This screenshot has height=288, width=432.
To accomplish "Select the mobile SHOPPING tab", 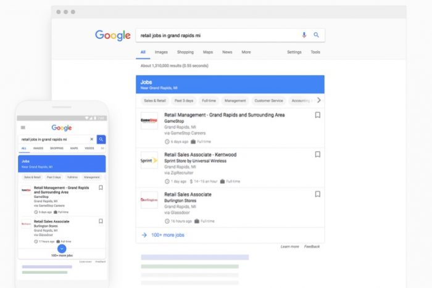I will click(57, 148).
